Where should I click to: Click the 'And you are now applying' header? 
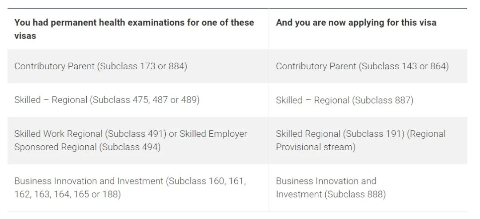tap(356, 23)
